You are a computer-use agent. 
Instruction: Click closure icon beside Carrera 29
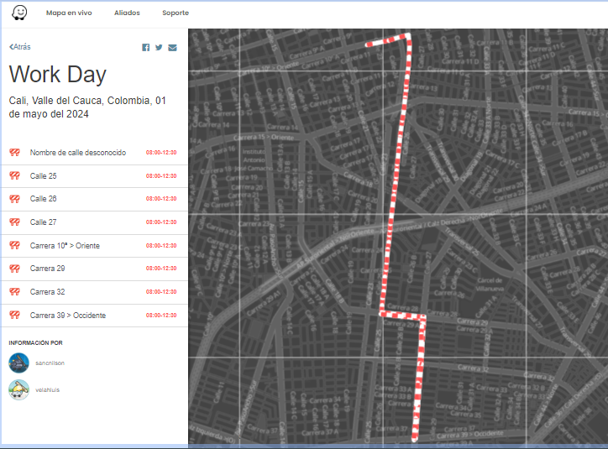click(x=15, y=269)
